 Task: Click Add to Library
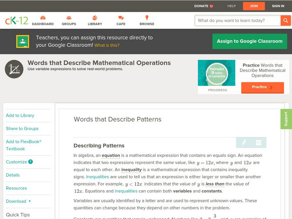click(x=20, y=115)
